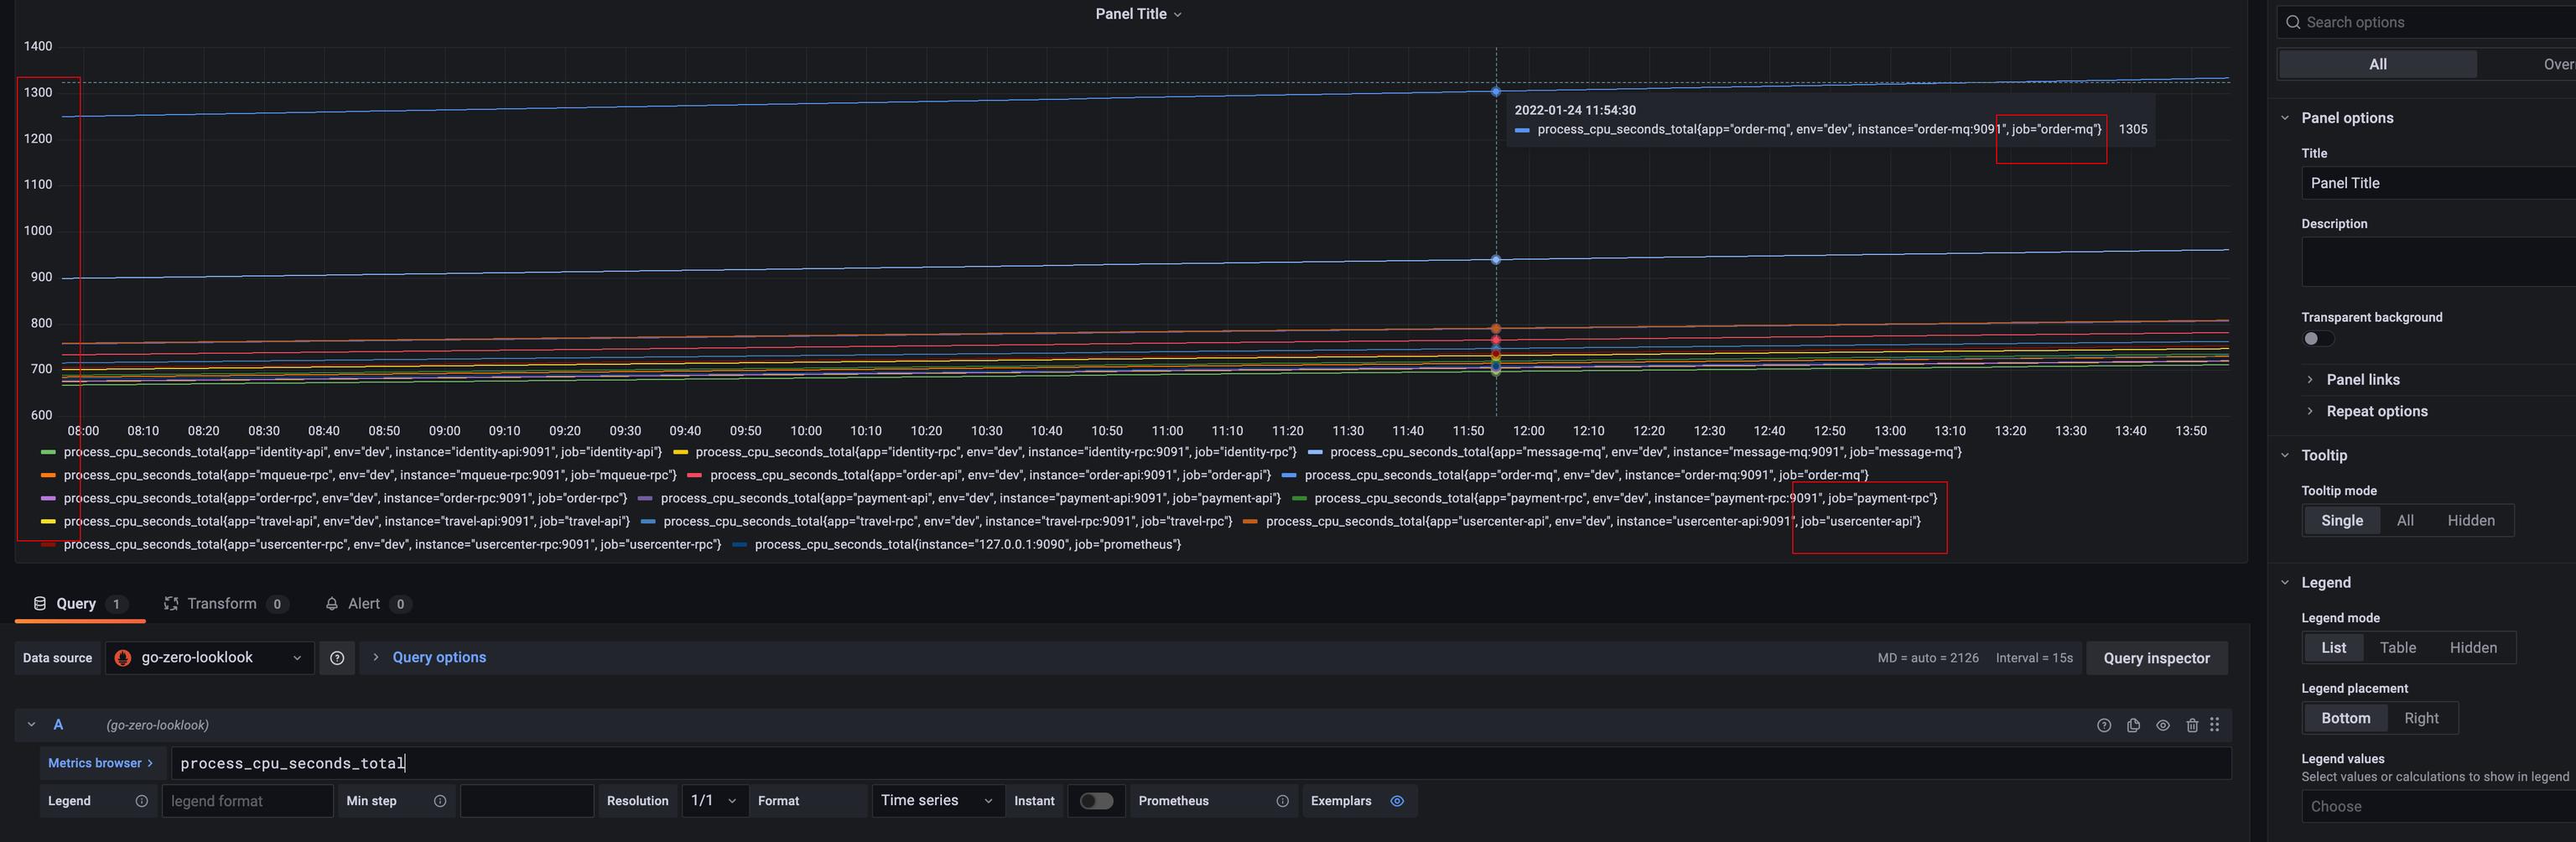Image resolution: width=2576 pixels, height=842 pixels.
Task: Duplicate query A
Action: (2133, 725)
